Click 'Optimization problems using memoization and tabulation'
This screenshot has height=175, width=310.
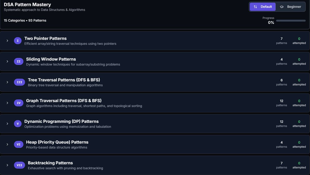click(68, 126)
